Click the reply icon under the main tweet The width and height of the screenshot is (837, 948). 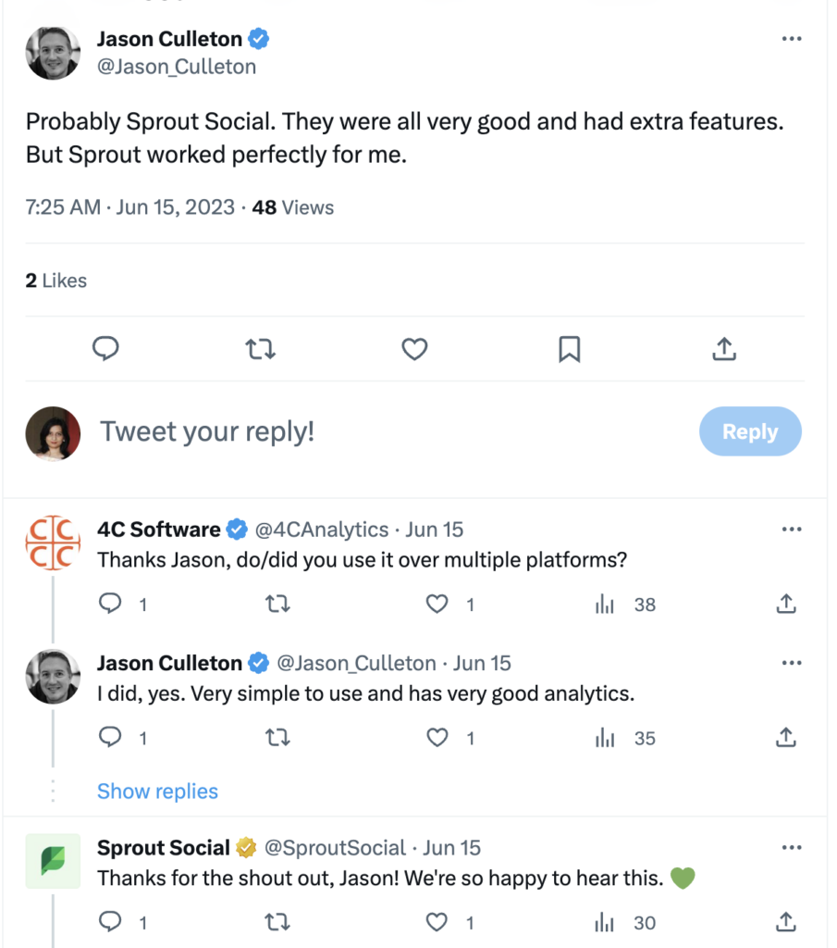[106, 348]
